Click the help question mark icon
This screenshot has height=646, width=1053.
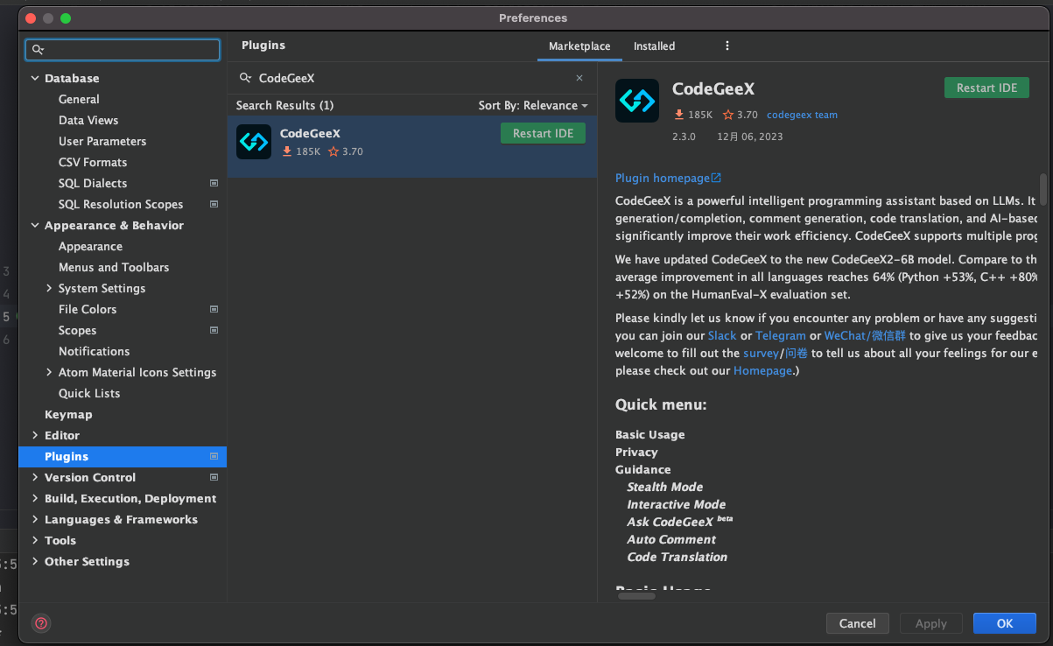pyautogui.click(x=41, y=623)
